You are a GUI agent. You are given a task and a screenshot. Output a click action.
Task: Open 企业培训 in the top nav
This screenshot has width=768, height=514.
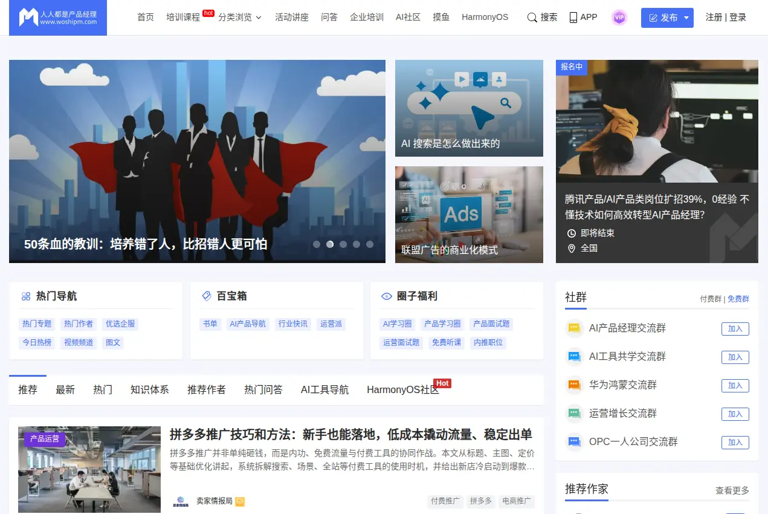[367, 18]
